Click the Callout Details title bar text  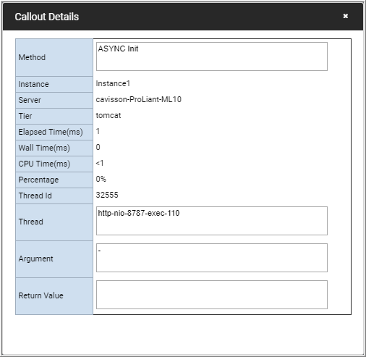click(47, 17)
